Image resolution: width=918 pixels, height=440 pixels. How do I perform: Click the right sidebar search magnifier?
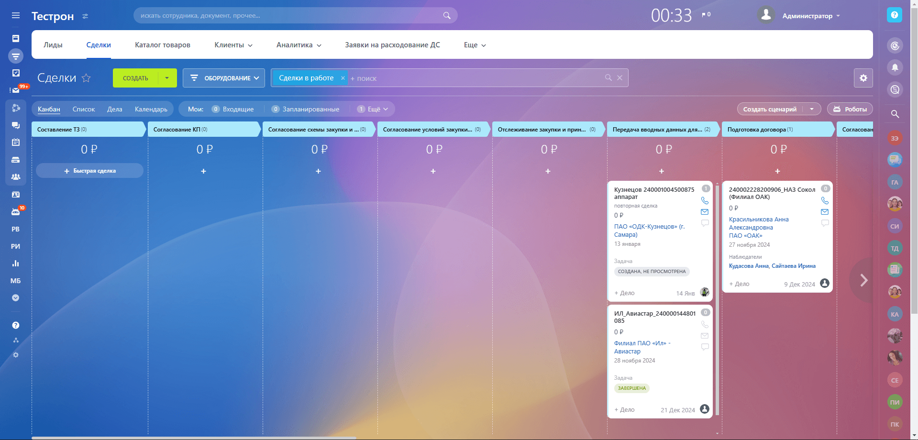(x=895, y=114)
